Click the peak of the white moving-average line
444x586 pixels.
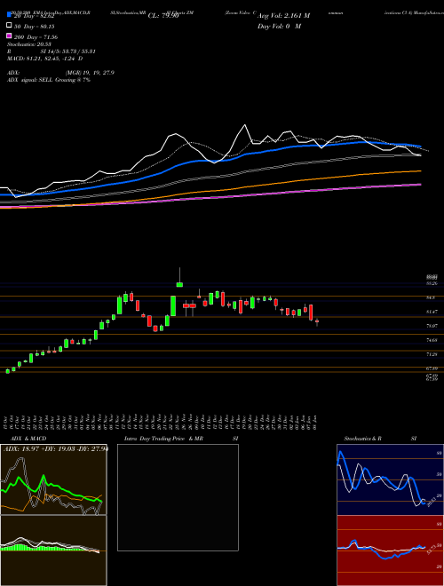(245, 125)
